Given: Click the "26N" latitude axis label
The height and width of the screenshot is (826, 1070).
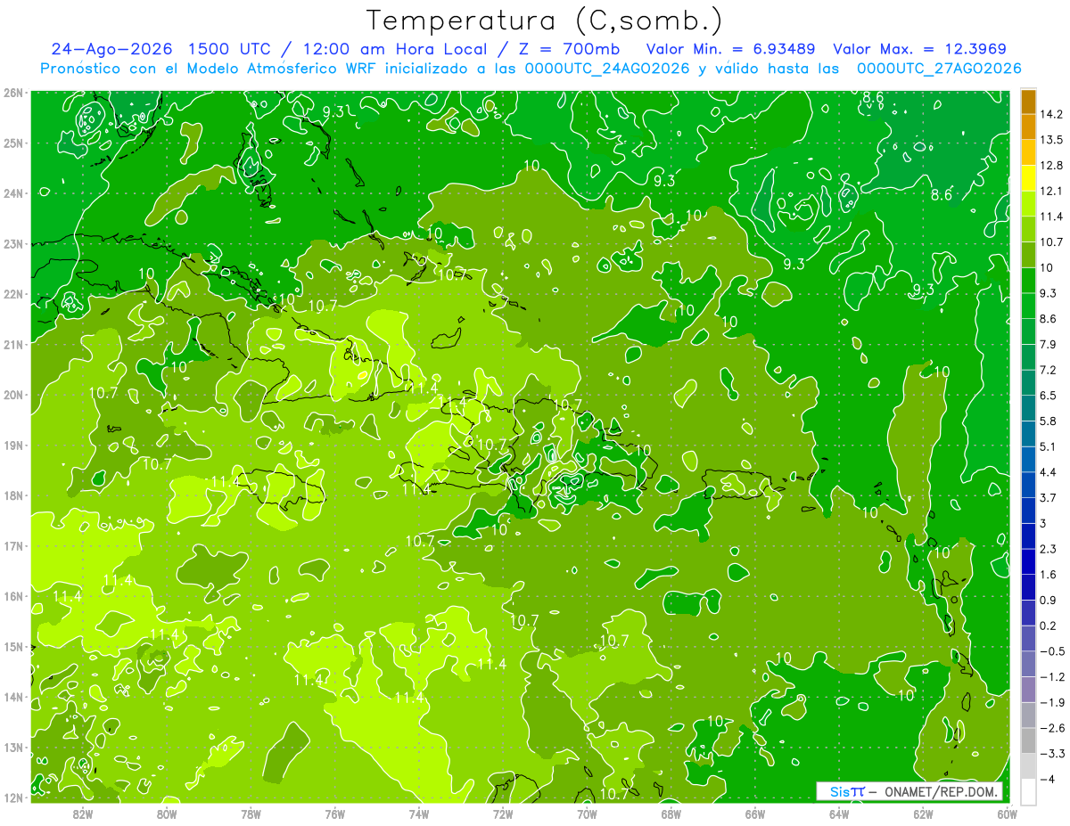Looking at the screenshot, I should [13, 93].
